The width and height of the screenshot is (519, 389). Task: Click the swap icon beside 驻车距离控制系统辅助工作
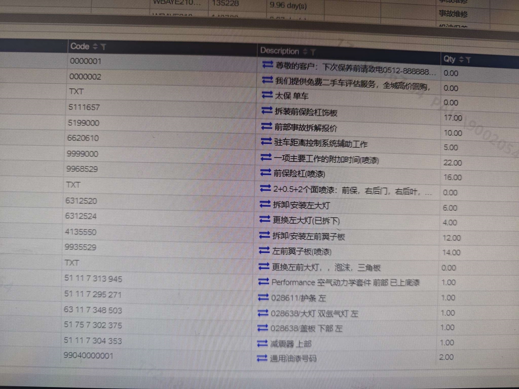tap(266, 141)
